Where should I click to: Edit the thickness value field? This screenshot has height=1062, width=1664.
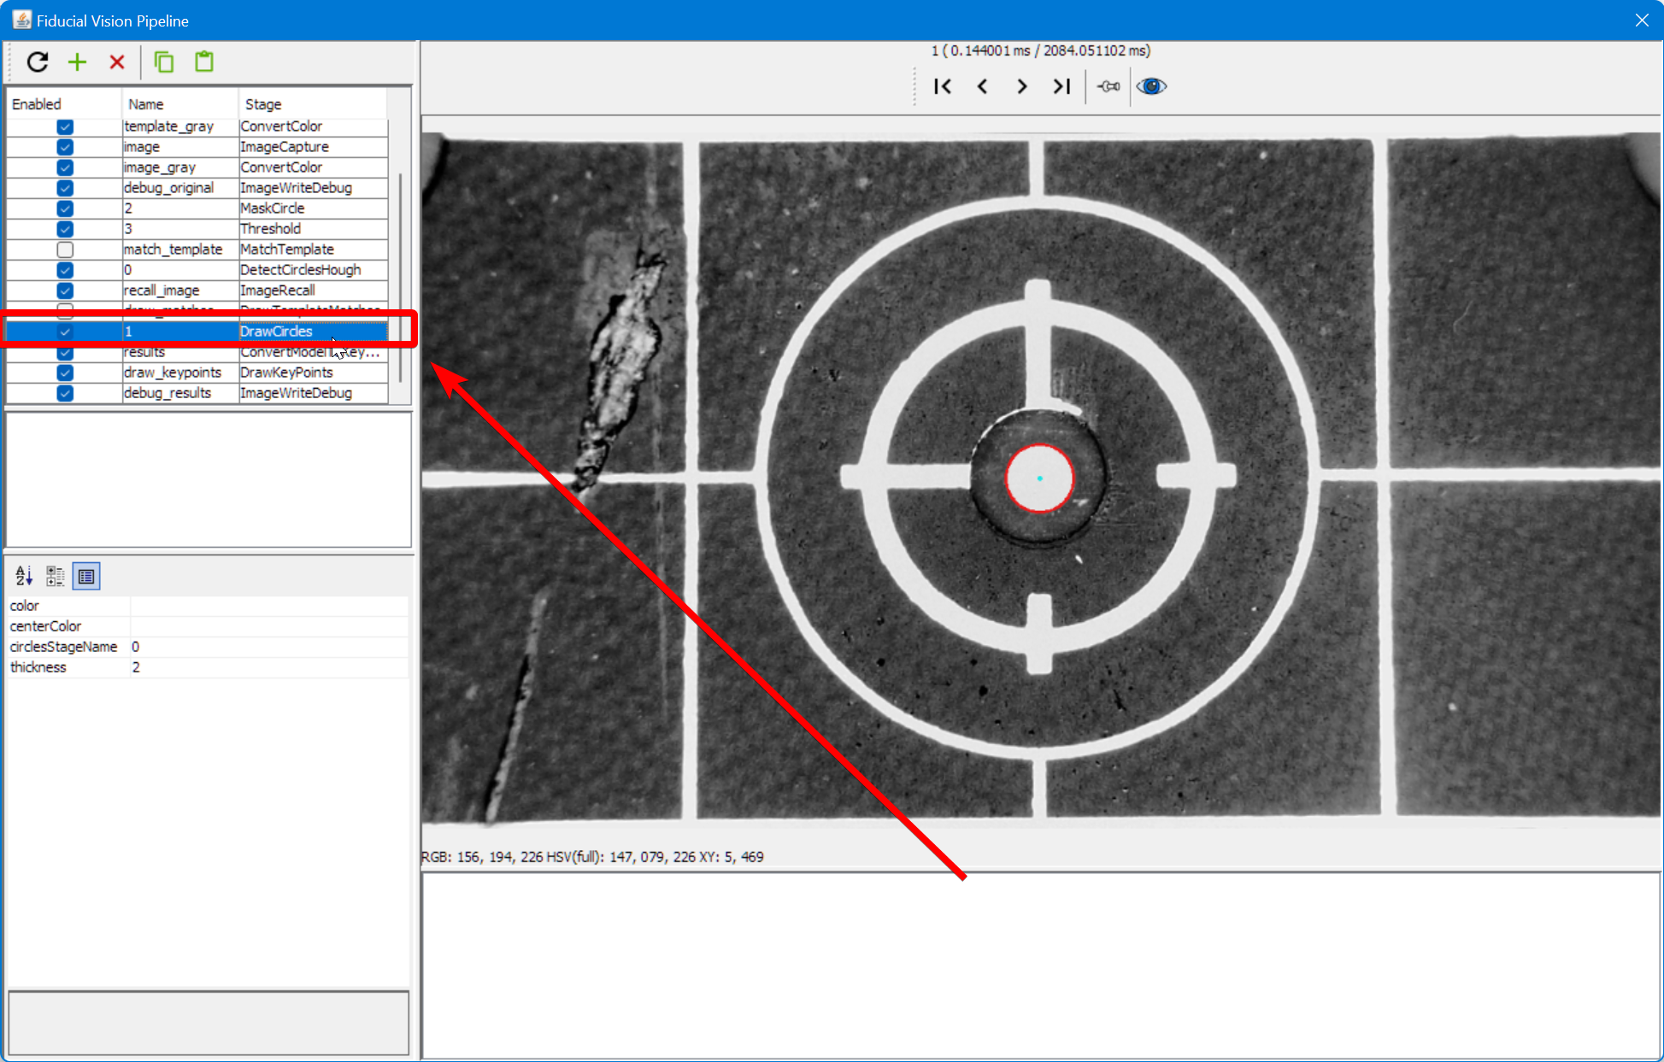pyautogui.click(x=268, y=667)
